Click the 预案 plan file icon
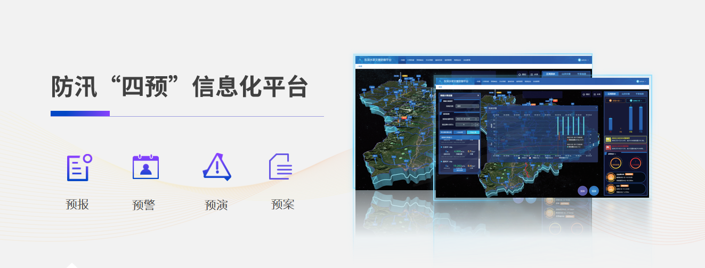705x268 pixels. 281,167
